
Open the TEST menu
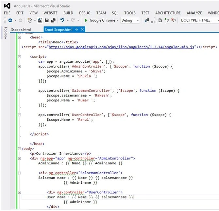145,13
